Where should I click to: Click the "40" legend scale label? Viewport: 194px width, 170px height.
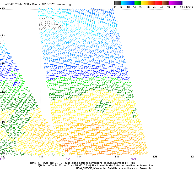[168, 7]
